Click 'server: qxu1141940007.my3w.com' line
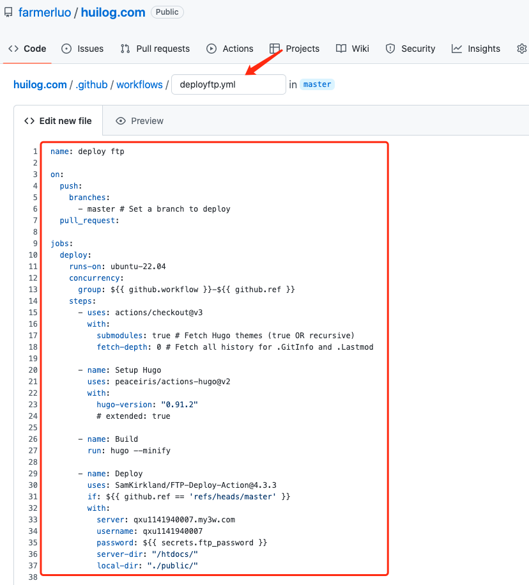This screenshot has width=529, height=585. (166, 520)
